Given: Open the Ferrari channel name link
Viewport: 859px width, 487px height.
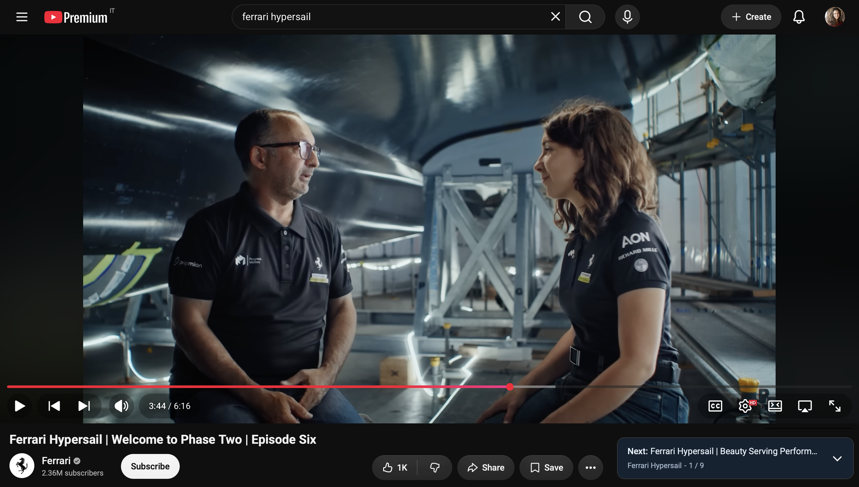Looking at the screenshot, I should [x=56, y=461].
